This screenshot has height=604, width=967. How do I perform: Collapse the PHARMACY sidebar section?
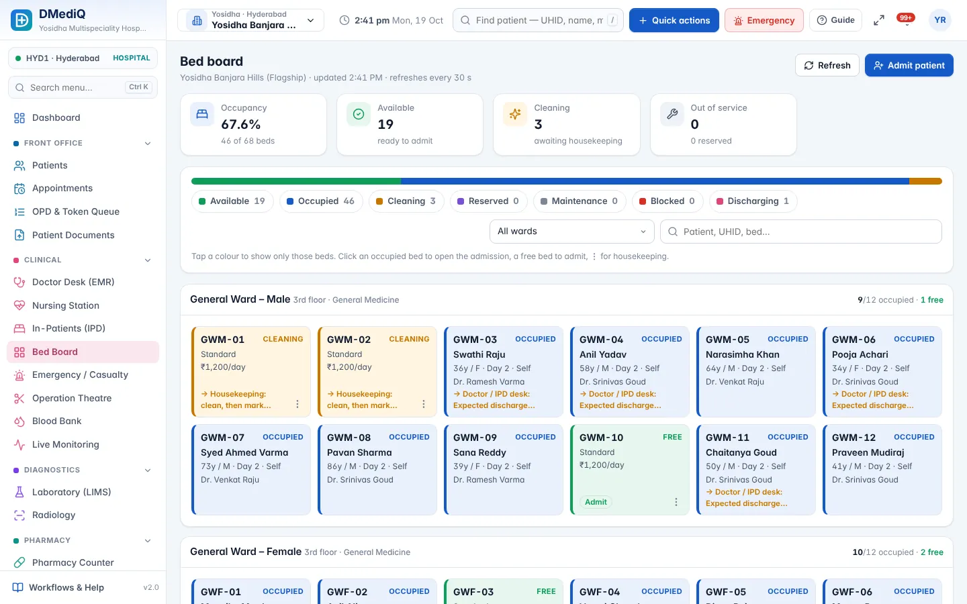pyautogui.click(x=148, y=541)
